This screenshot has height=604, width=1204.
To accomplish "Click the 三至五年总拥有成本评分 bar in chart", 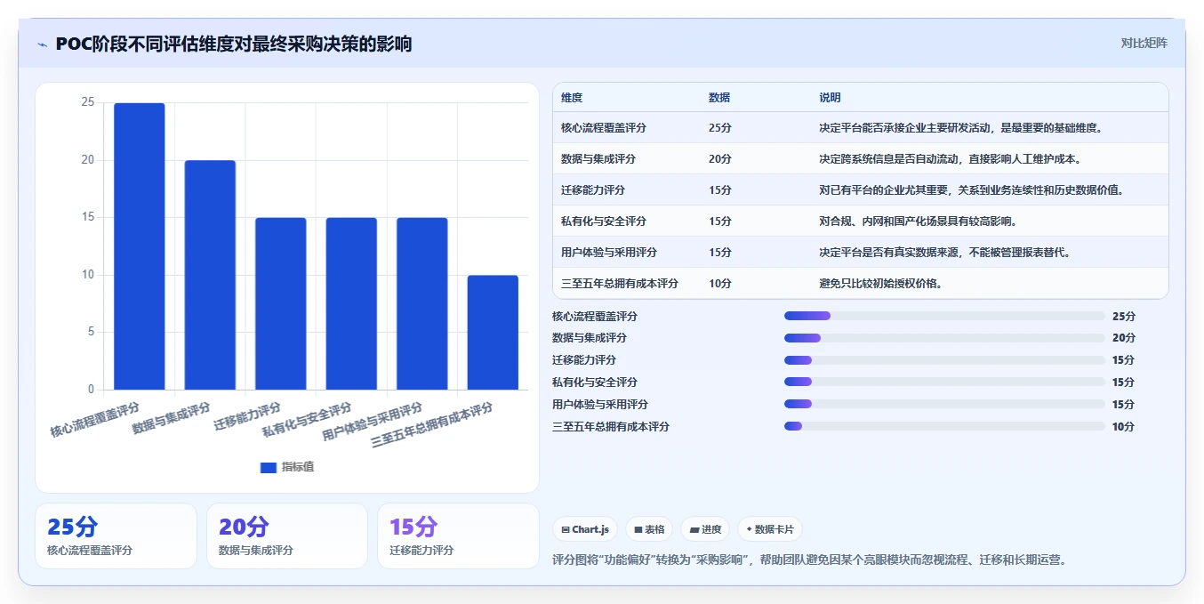I will coord(493,333).
